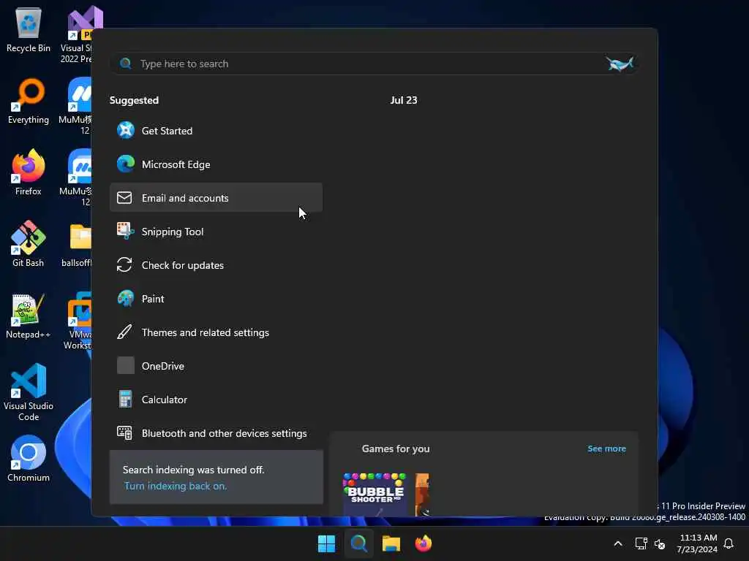Select Firefox desktop shortcut
This screenshot has width=749, height=561.
click(29, 172)
